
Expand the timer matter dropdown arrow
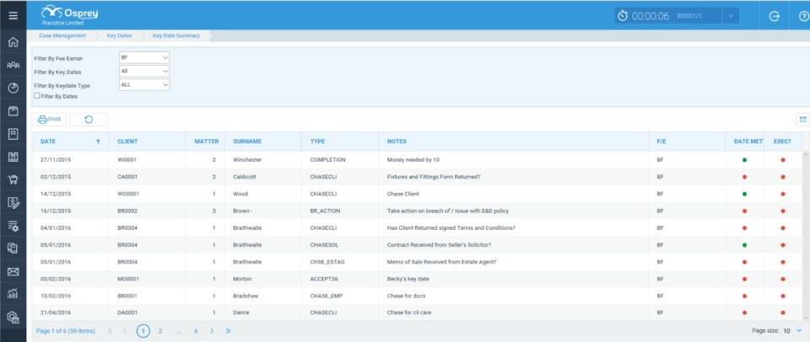(731, 16)
